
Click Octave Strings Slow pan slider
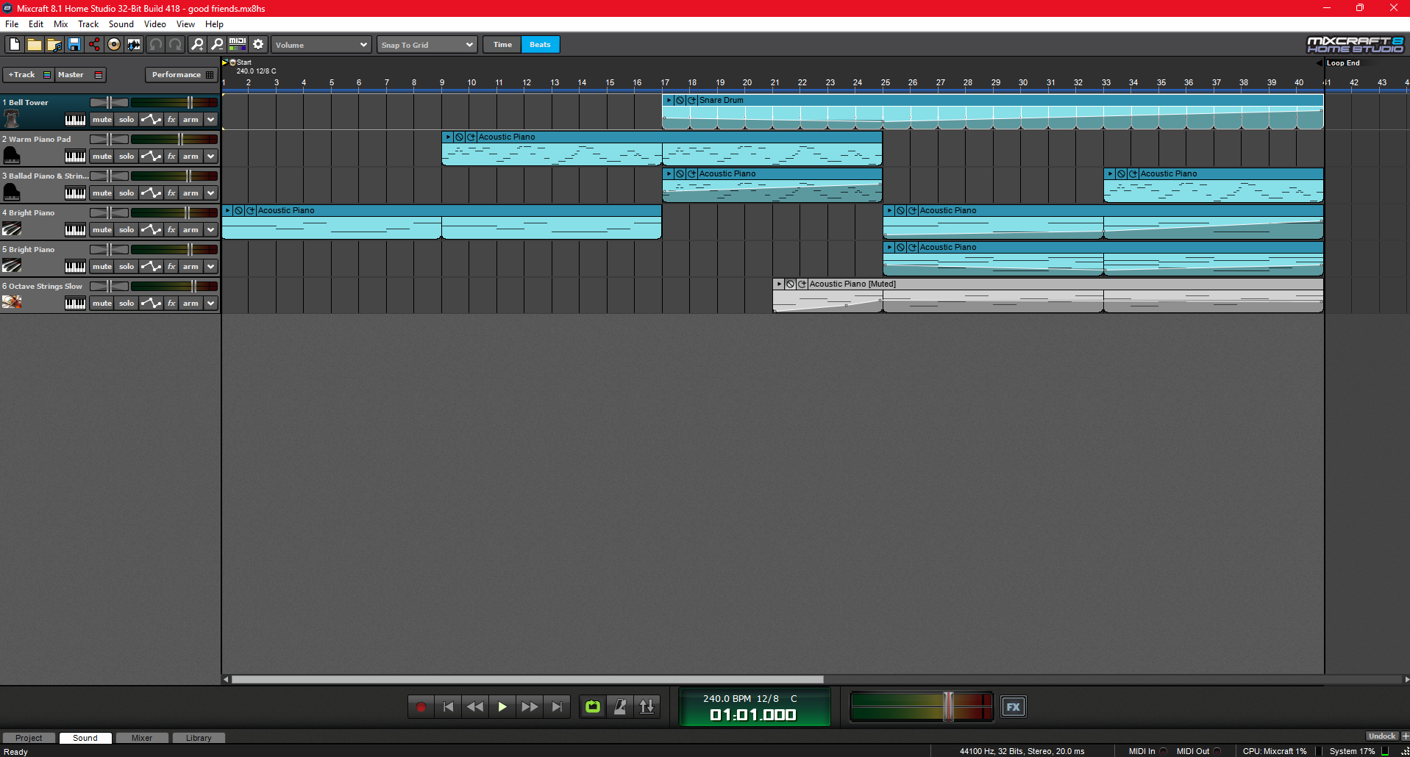point(110,286)
